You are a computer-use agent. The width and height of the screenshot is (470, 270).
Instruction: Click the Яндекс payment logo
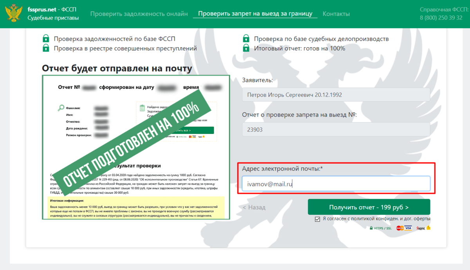pos(423,228)
